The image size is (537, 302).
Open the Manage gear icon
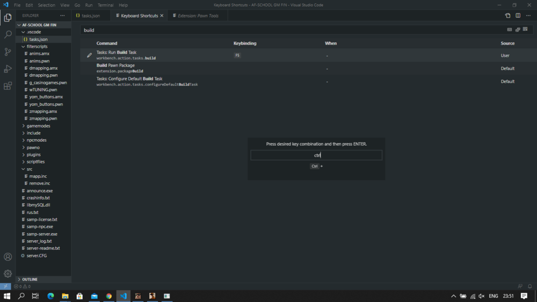coord(8,274)
